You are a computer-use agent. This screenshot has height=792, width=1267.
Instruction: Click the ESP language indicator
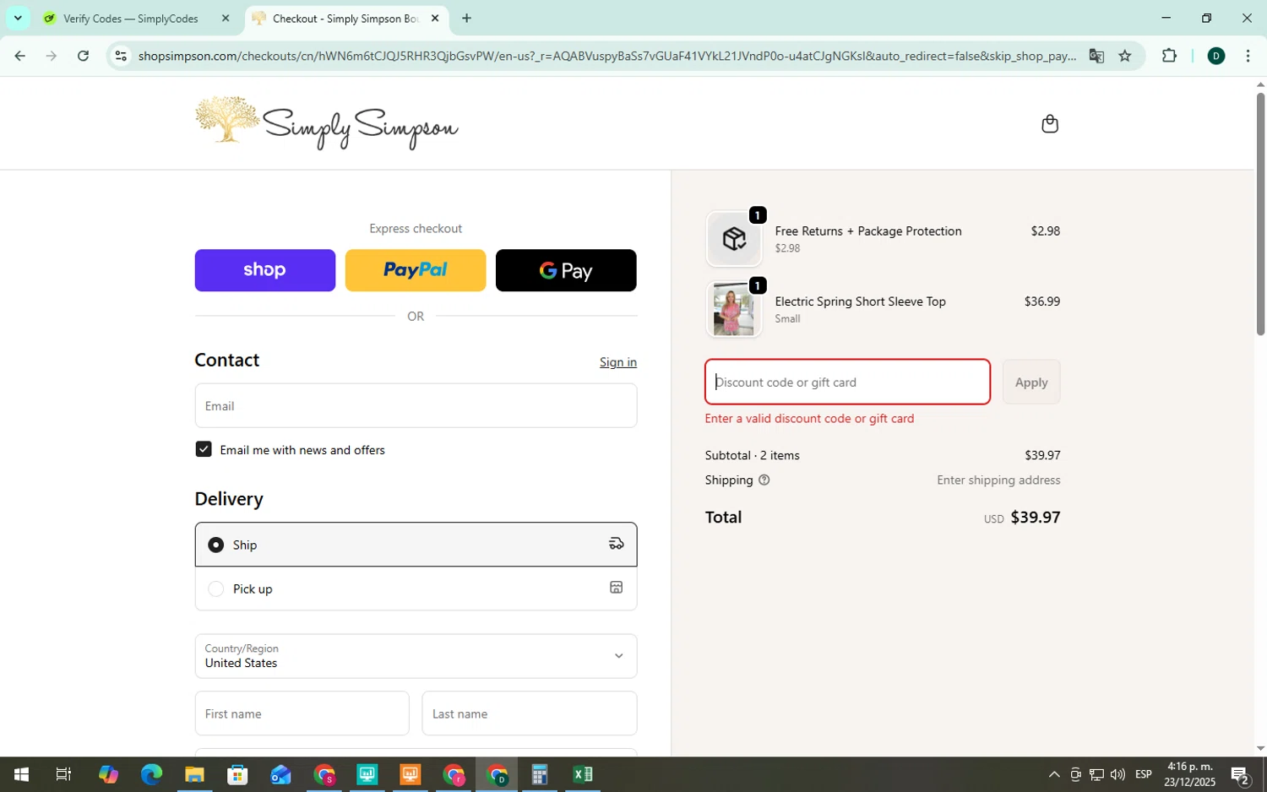pyautogui.click(x=1144, y=774)
